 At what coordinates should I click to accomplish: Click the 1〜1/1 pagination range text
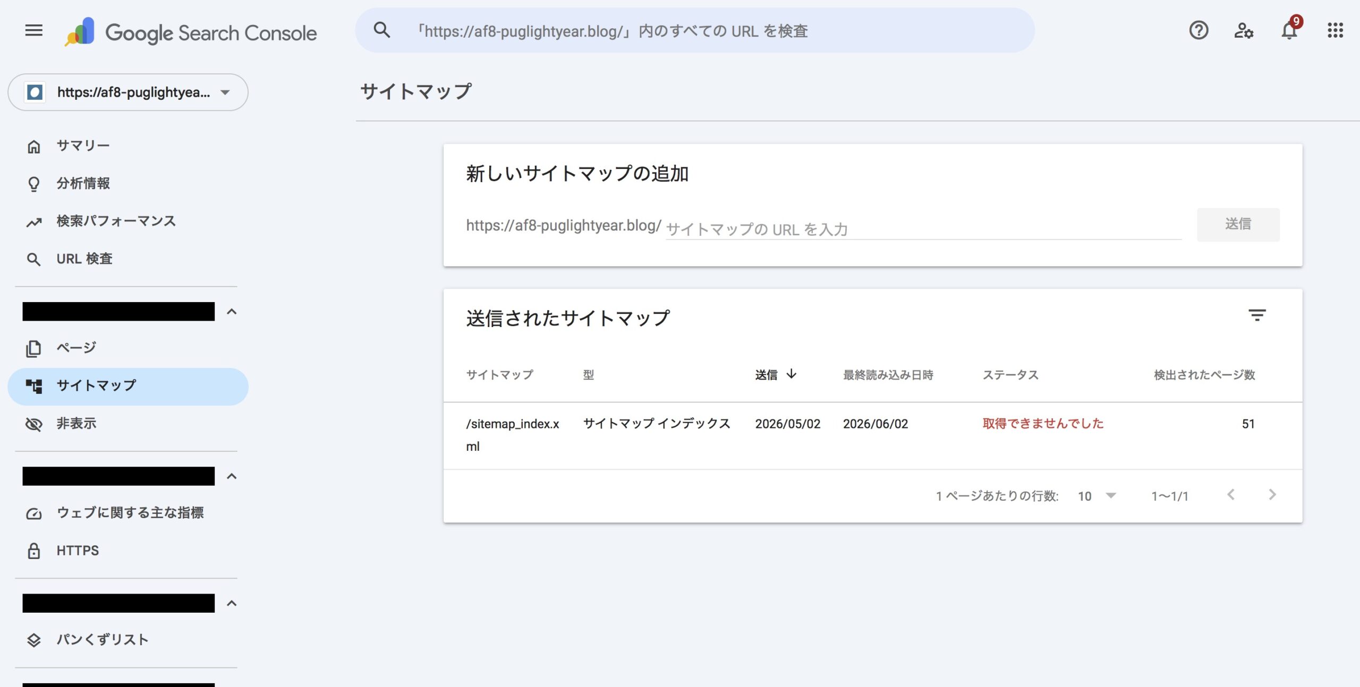click(1169, 496)
